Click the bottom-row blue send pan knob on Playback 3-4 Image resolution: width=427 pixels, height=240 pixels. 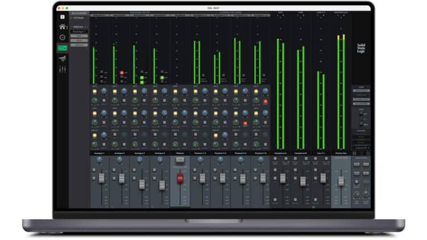225,135
